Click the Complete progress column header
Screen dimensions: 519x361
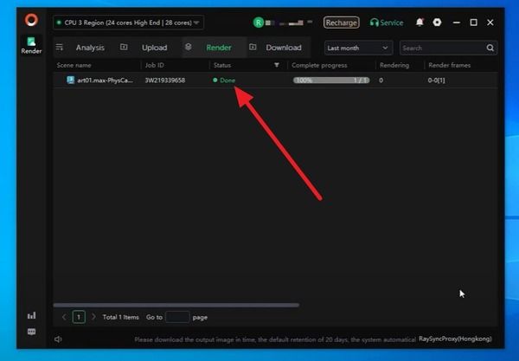[319, 65]
